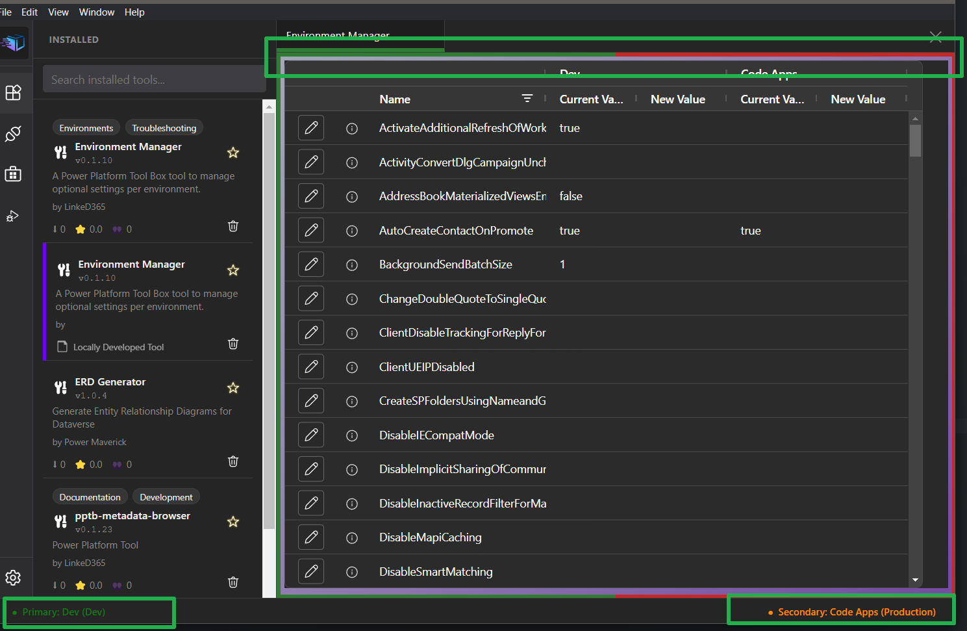Screen dimensions: 967x631
Task: Open the Debug bug icon in sidebar
Action: click(13, 216)
